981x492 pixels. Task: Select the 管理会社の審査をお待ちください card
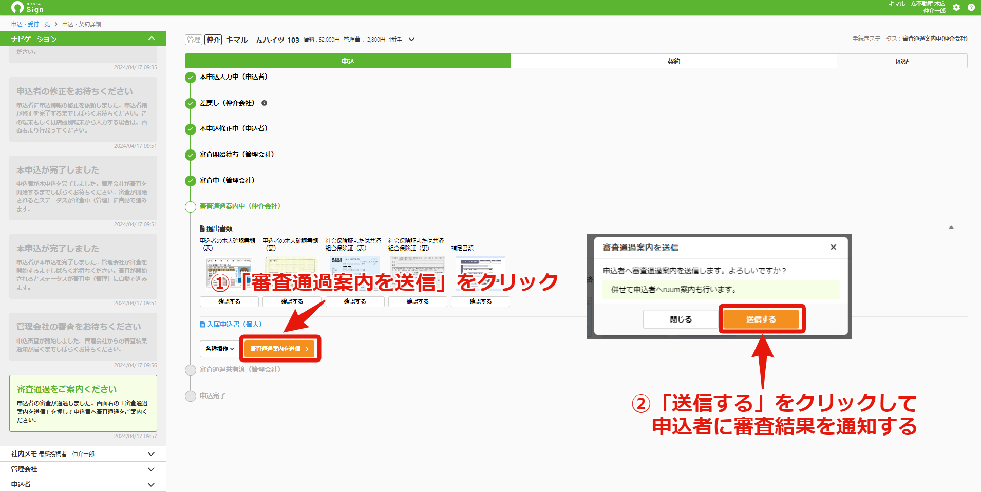tap(83, 337)
